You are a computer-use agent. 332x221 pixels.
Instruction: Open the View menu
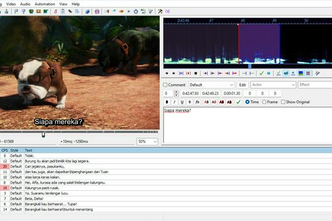[x=63, y=4]
